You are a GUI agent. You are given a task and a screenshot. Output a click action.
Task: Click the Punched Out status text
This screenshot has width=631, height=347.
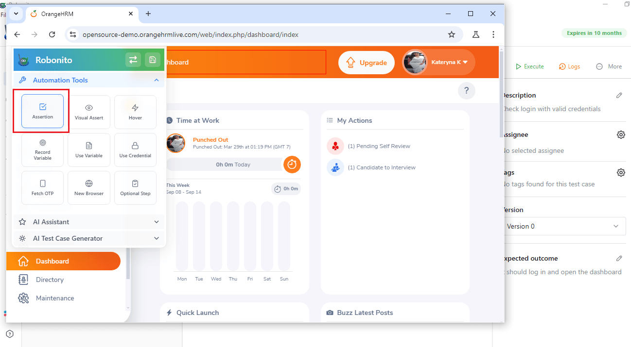click(210, 140)
